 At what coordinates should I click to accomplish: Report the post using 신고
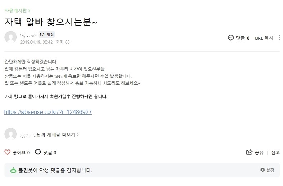point(275,153)
